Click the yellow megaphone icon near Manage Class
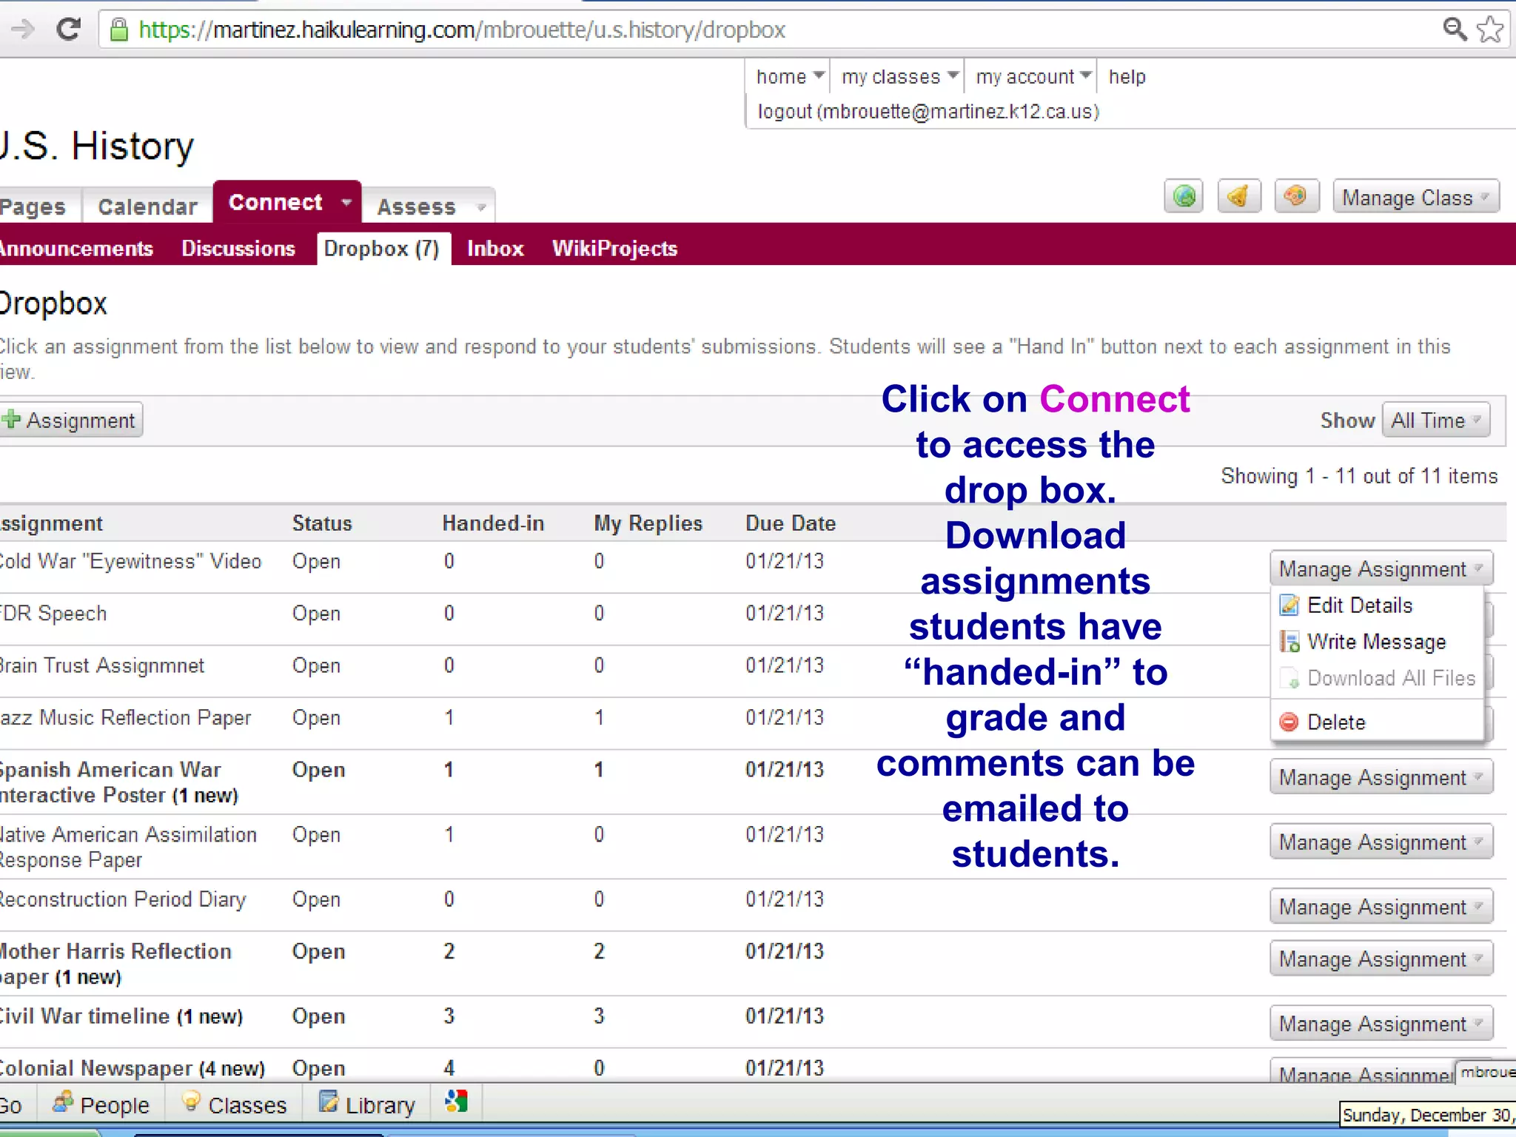Viewport: 1516px width, 1137px height. [x=1239, y=196]
